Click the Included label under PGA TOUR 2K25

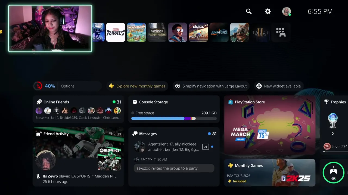(239, 181)
